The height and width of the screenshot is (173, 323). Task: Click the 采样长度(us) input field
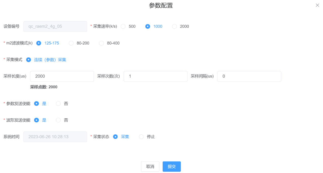click(x=62, y=76)
